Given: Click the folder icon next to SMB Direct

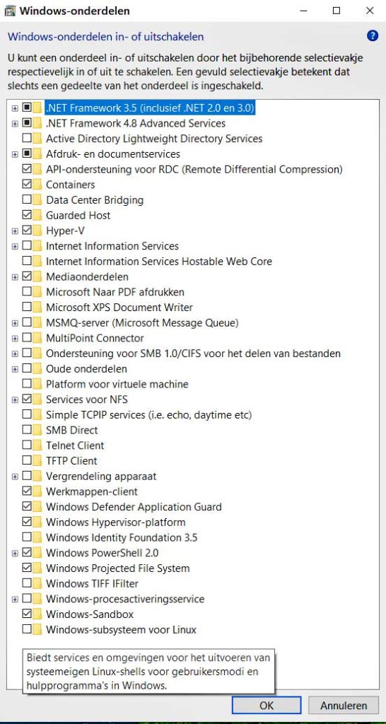Looking at the screenshot, I should [x=37, y=431].
